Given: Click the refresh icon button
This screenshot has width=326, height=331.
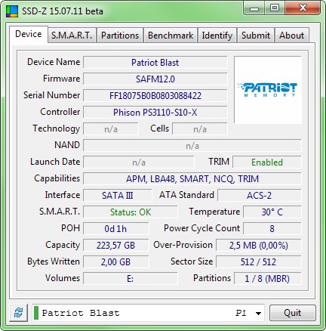Looking at the screenshot, I should pyautogui.click(x=18, y=313).
